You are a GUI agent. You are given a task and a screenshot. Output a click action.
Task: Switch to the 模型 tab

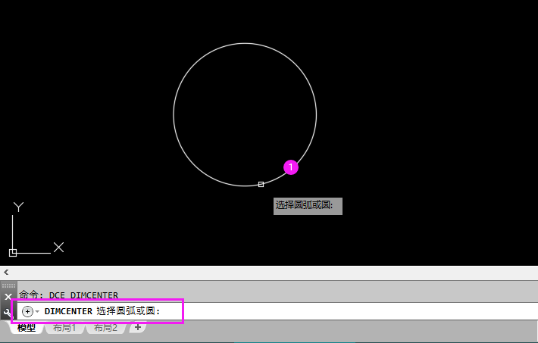(x=26, y=328)
